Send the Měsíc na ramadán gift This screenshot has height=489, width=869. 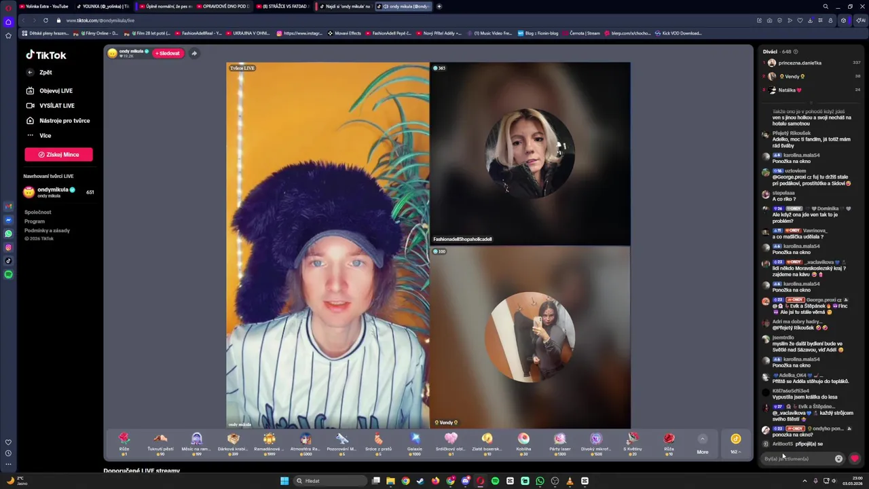pyautogui.click(x=196, y=443)
